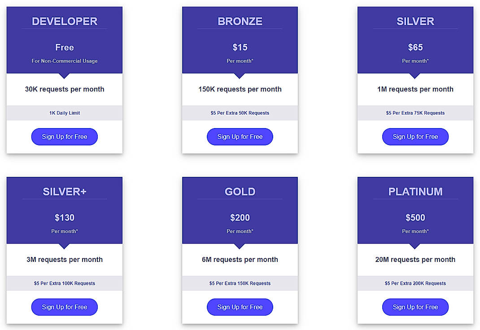480x330 pixels.
Task: Click the $5 Per Extra 200K Requests row
Action: pyautogui.click(x=415, y=283)
